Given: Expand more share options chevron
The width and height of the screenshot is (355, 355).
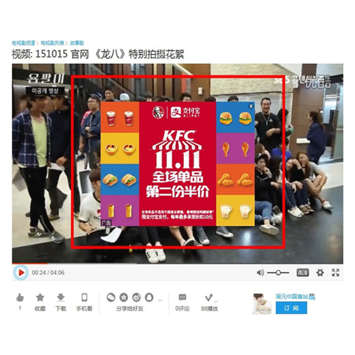Looking at the screenshot, I should (160, 300).
